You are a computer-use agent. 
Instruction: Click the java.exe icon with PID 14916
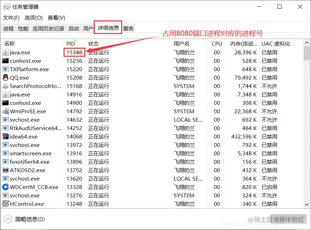coord(6,95)
